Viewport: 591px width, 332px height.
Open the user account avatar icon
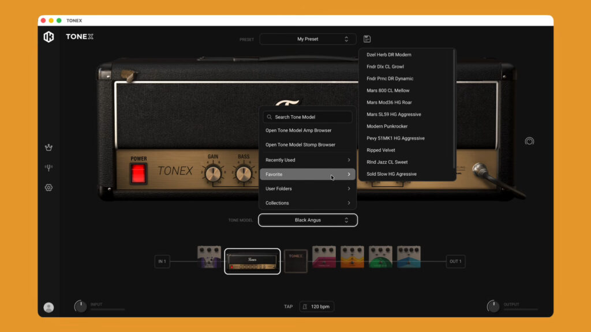48,308
